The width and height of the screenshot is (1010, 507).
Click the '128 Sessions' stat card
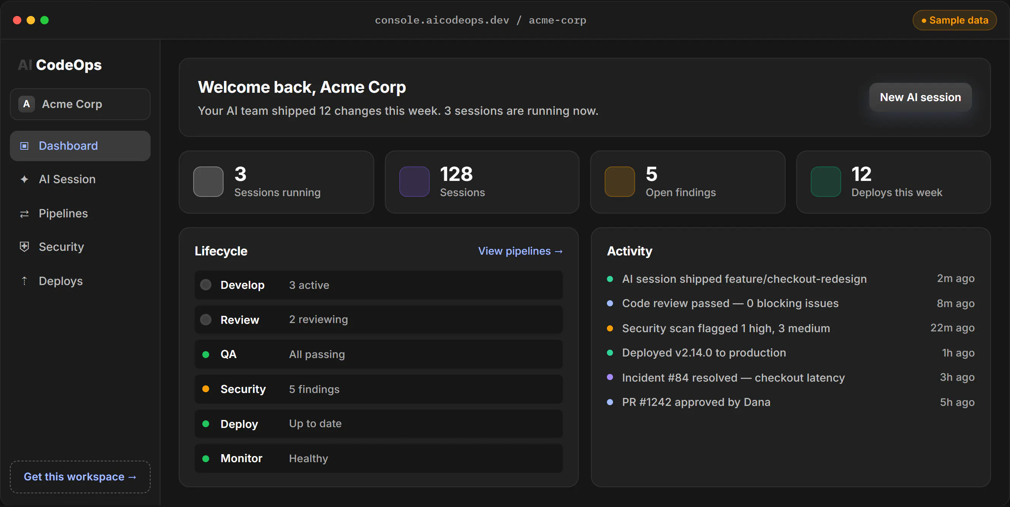[482, 182]
